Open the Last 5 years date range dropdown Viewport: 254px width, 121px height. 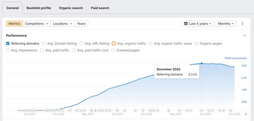[197, 23]
